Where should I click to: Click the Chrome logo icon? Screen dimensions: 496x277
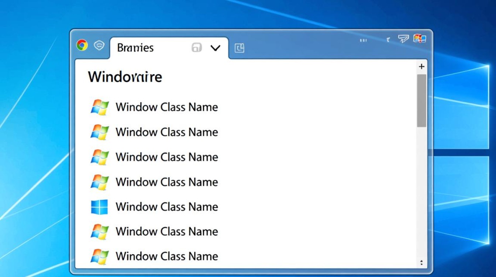pyautogui.click(x=82, y=45)
